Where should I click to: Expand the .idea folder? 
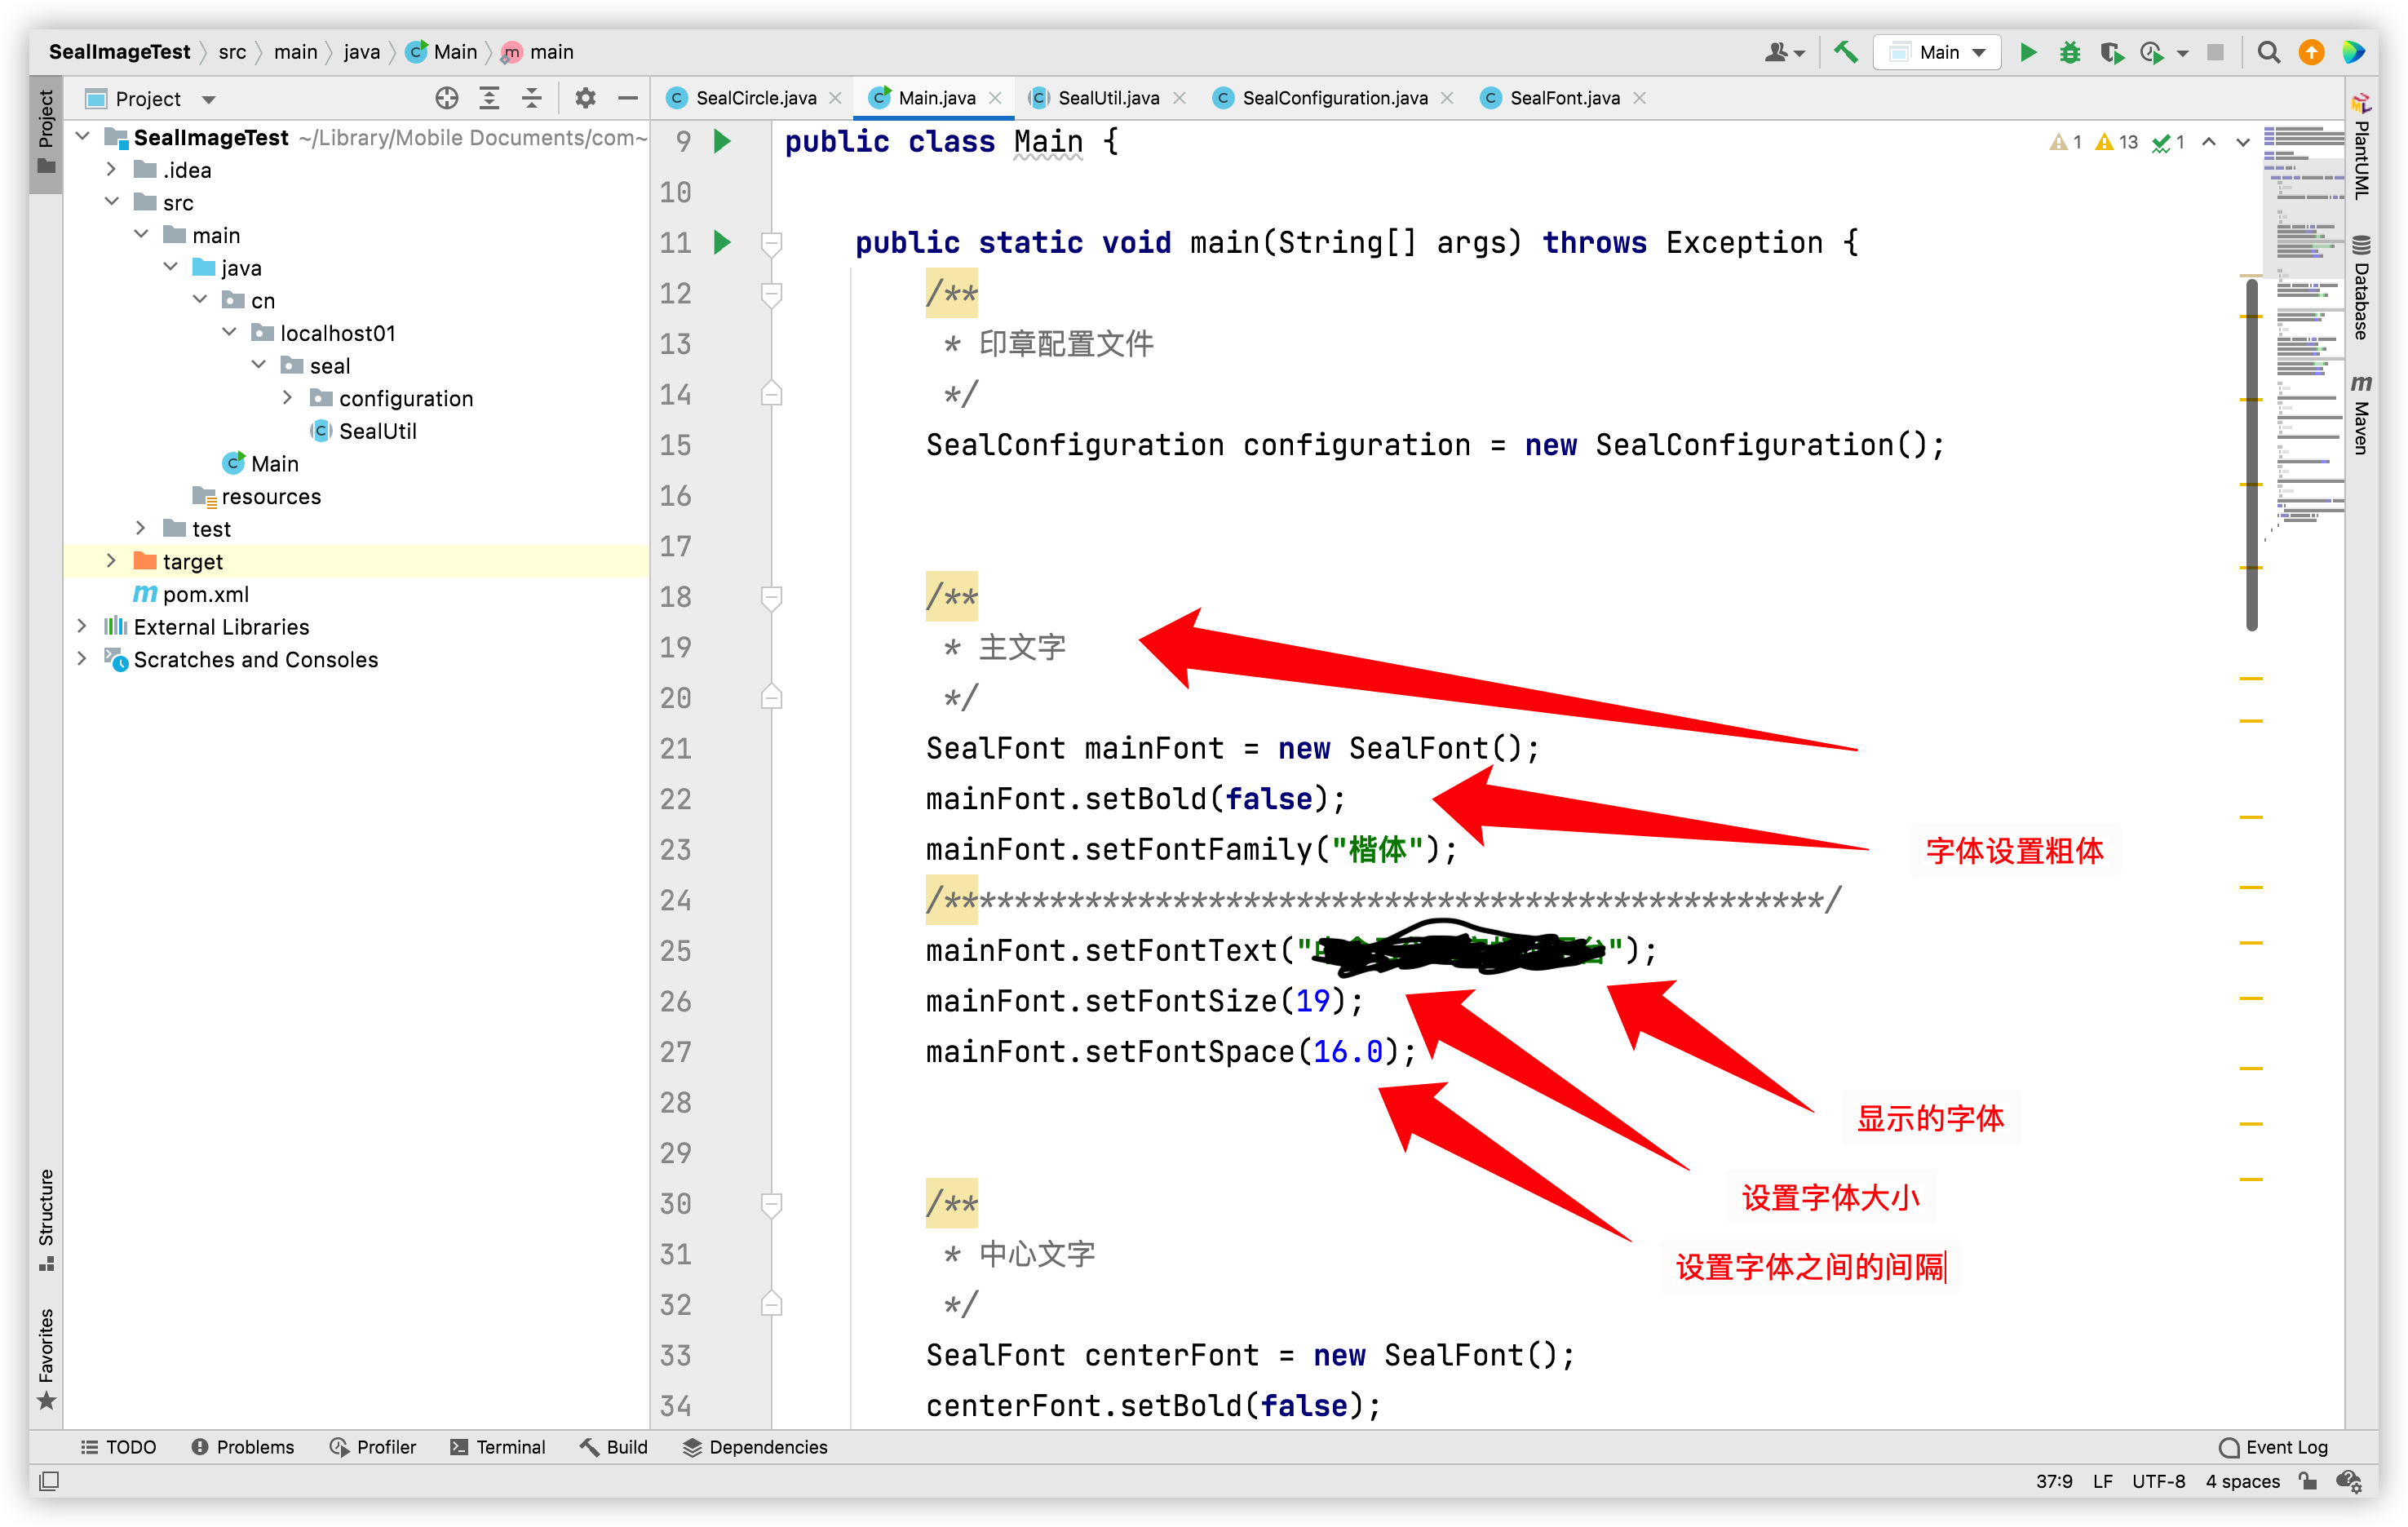(112, 169)
